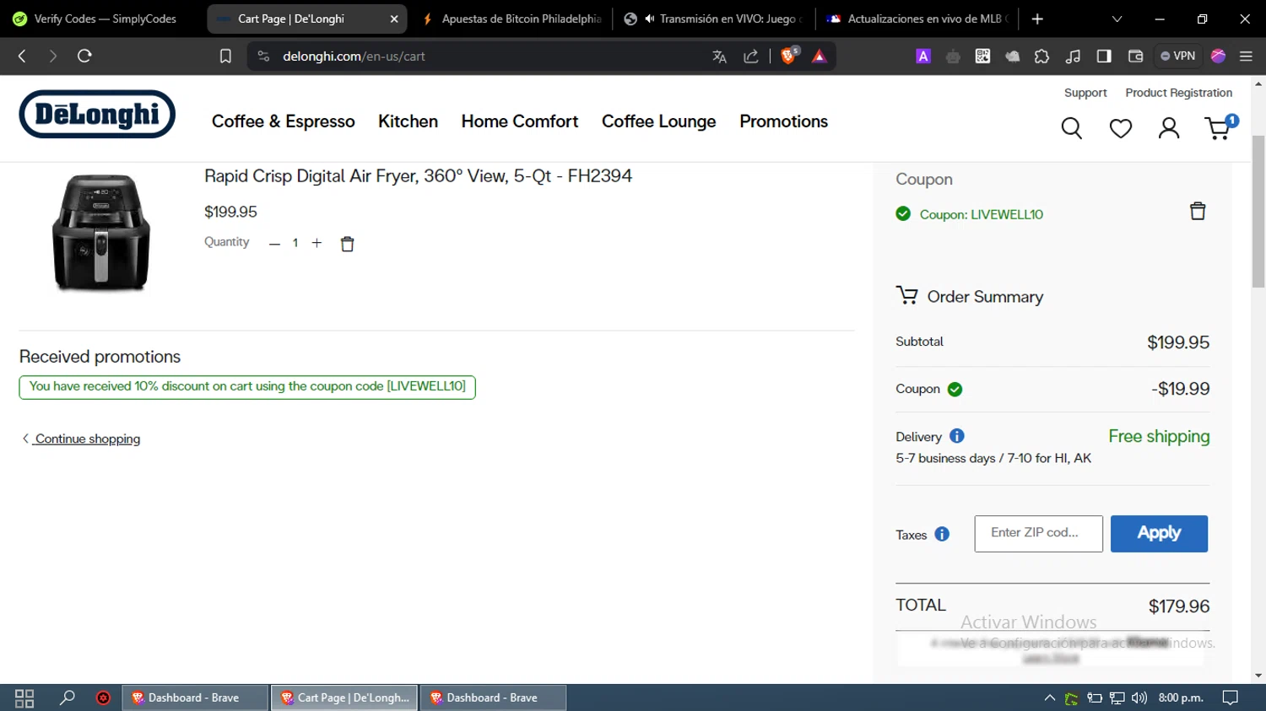Show Delivery info tooltip icon

coord(956,436)
